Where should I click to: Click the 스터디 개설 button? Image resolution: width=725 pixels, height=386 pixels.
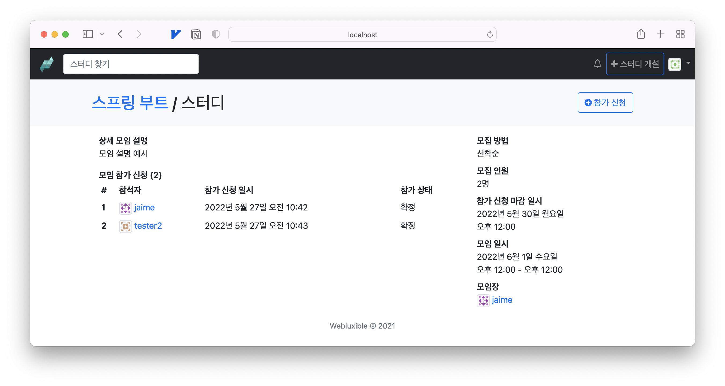pyautogui.click(x=635, y=64)
